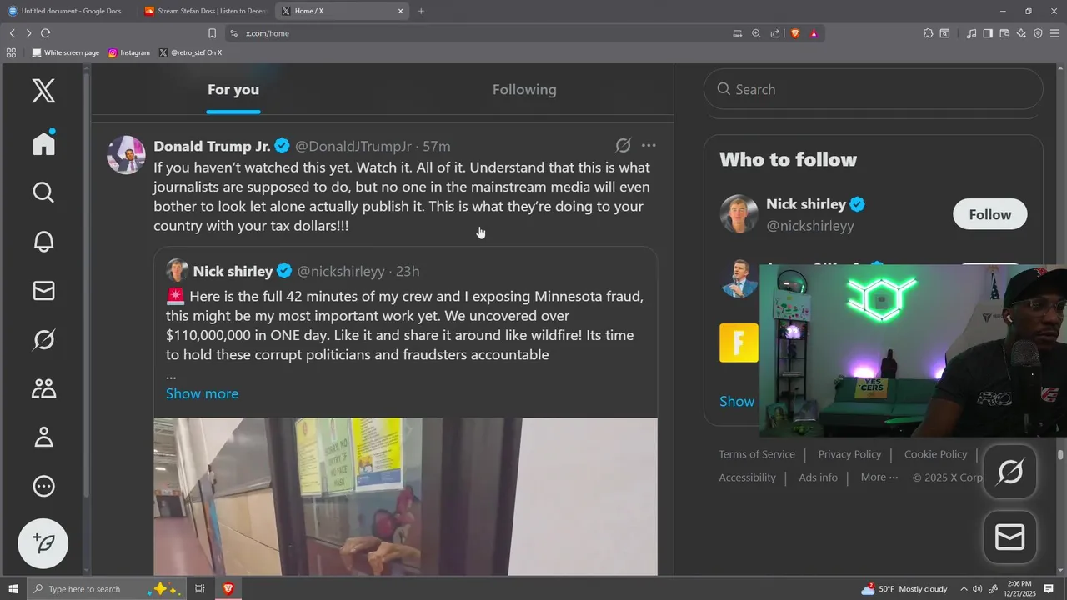Follow Nick shirley
Image resolution: width=1067 pixels, height=600 pixels.
tap(990, 214)
